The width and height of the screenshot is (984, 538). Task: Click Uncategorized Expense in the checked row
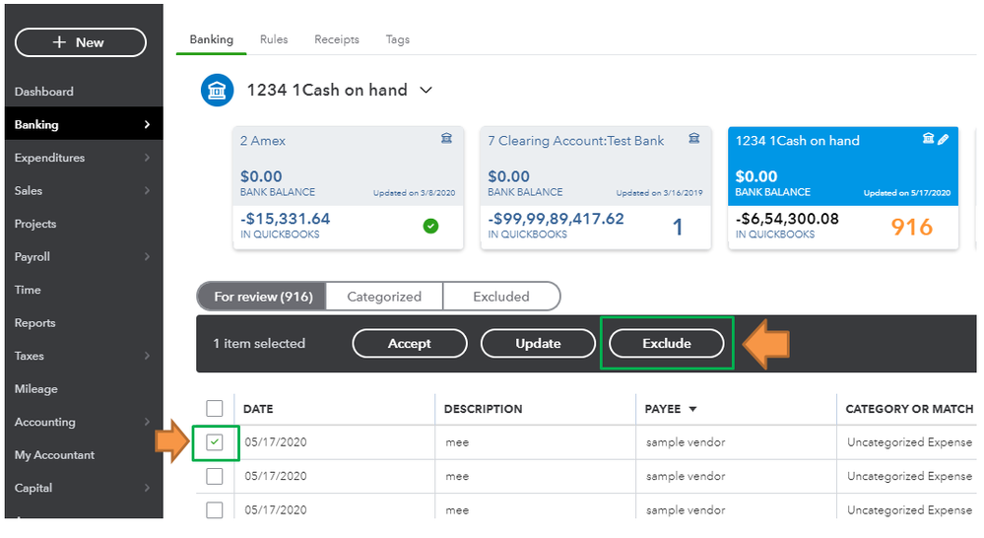909,442
